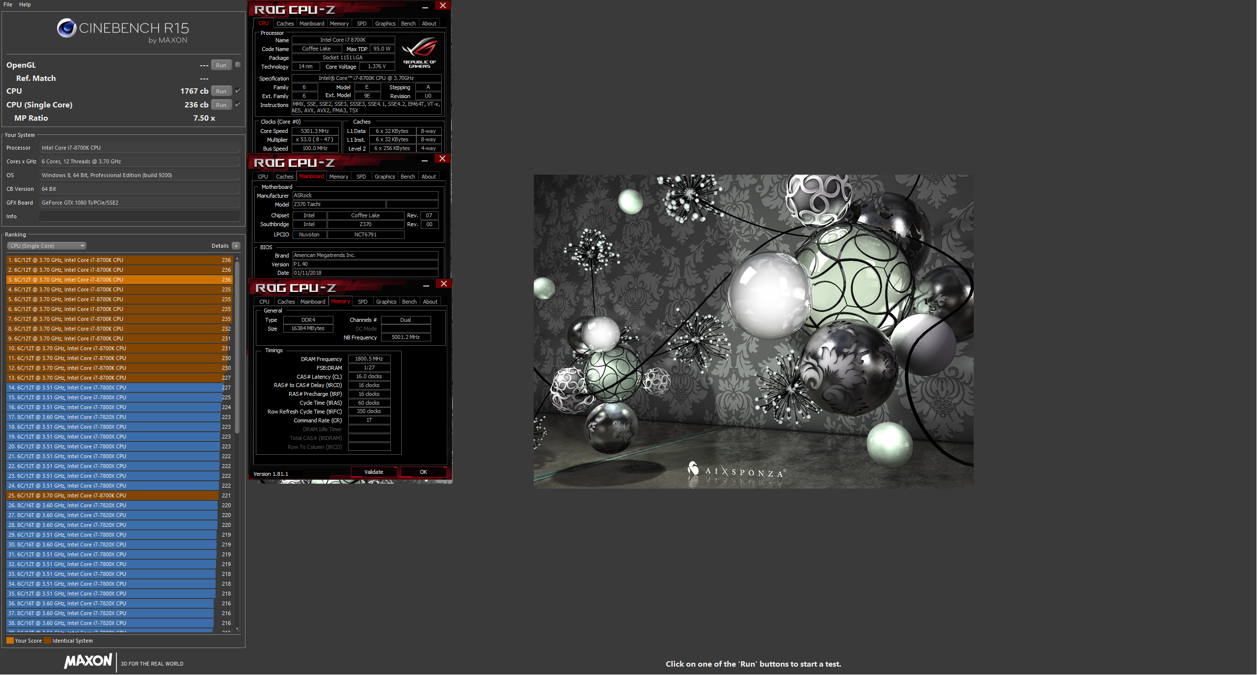Click inside the empty Info field
Screen dimensions: 1257x675
click(140, 216)
